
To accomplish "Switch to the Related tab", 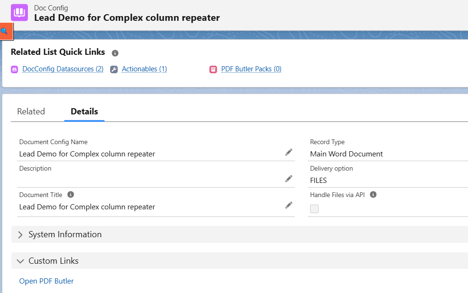I will [x=31, y=111].
